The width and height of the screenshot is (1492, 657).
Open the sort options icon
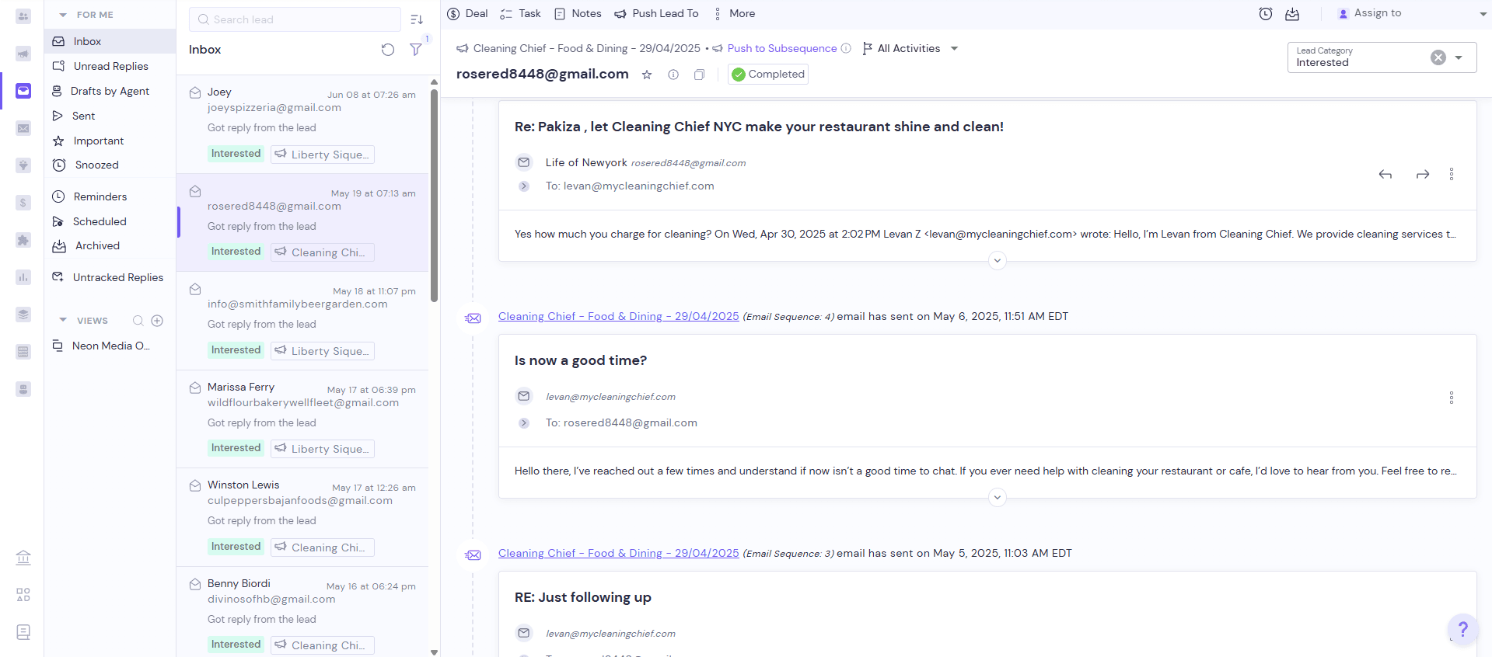(417, 19)
